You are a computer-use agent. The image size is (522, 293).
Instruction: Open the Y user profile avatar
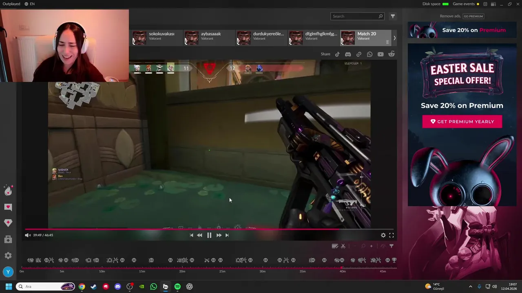8,272
